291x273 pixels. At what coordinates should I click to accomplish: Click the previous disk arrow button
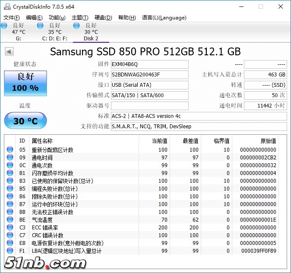(x=9, y=52)
